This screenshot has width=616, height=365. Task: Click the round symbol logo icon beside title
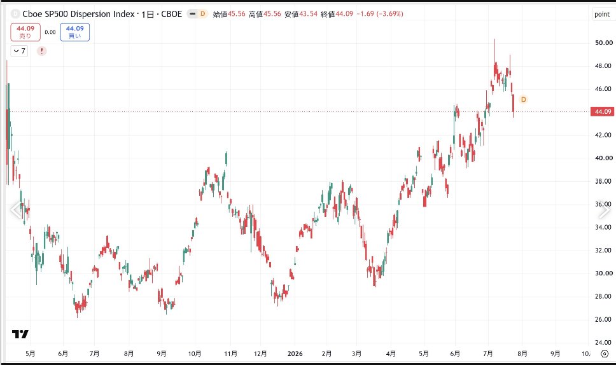pos(15,14)
